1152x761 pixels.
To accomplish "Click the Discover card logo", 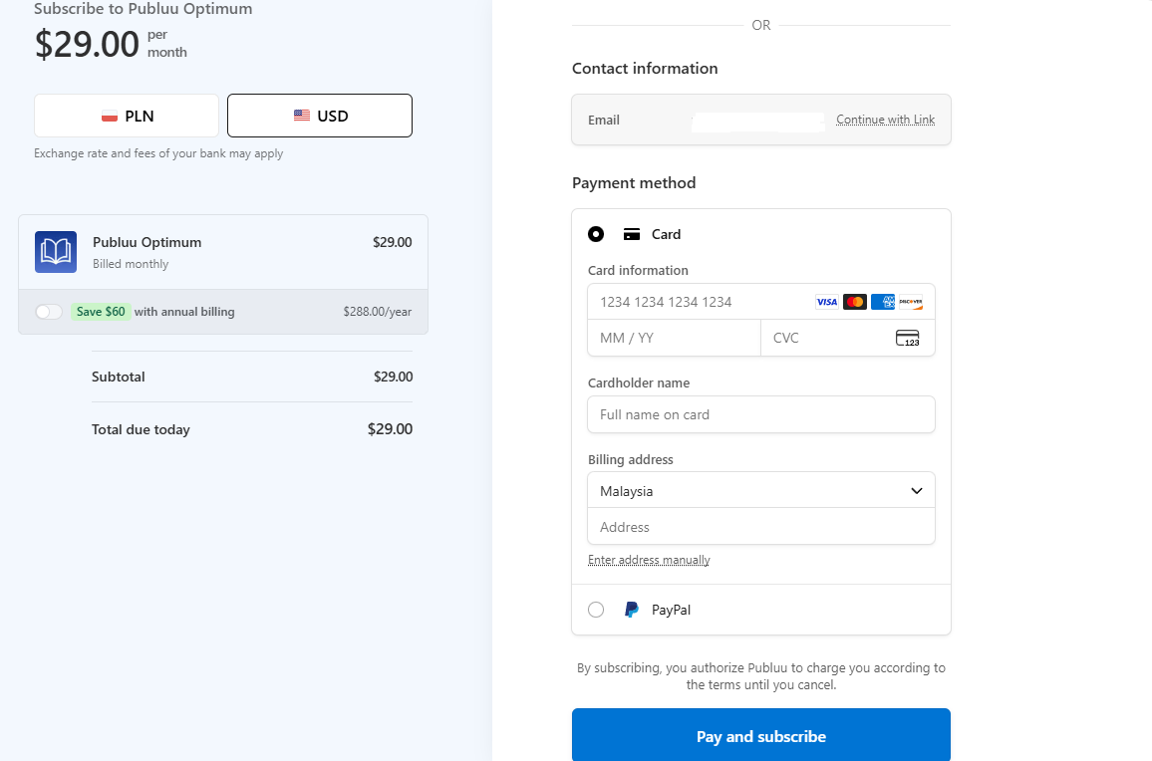I will point(910,302).
